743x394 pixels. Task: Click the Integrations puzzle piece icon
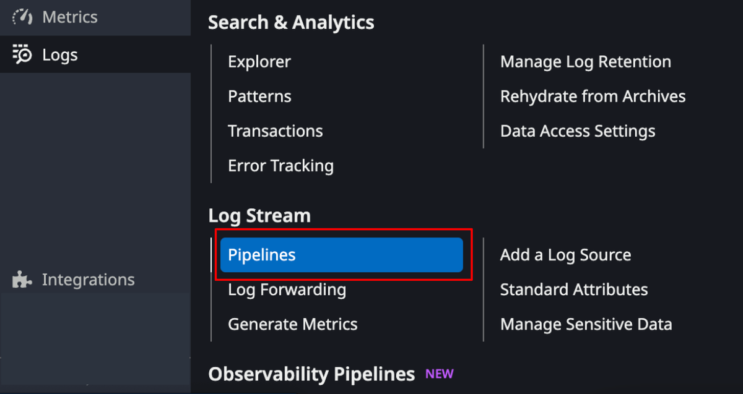pyautogui.click(x=20, y=280)
